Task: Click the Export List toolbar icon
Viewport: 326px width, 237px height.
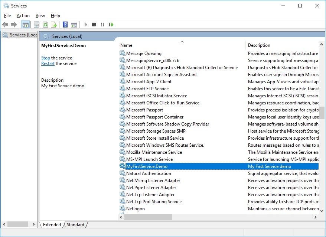Action: click(54, 25)
